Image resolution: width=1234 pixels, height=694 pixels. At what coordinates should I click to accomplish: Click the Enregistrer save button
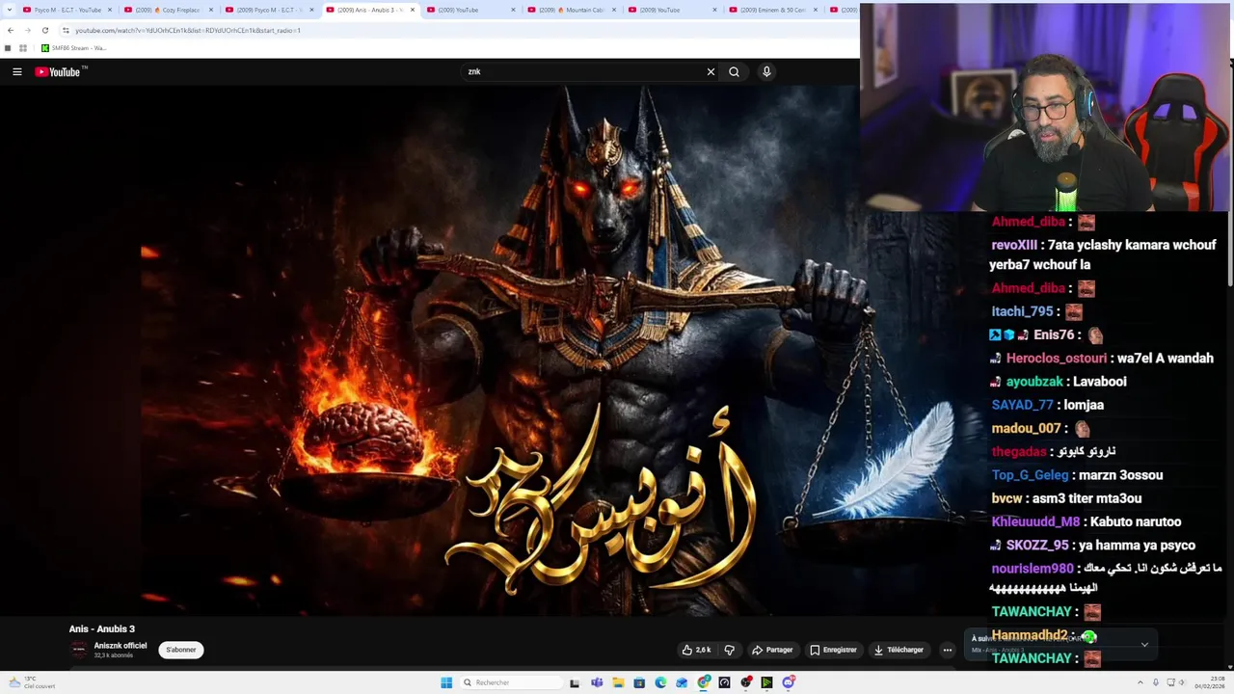(x=833, y=650)
